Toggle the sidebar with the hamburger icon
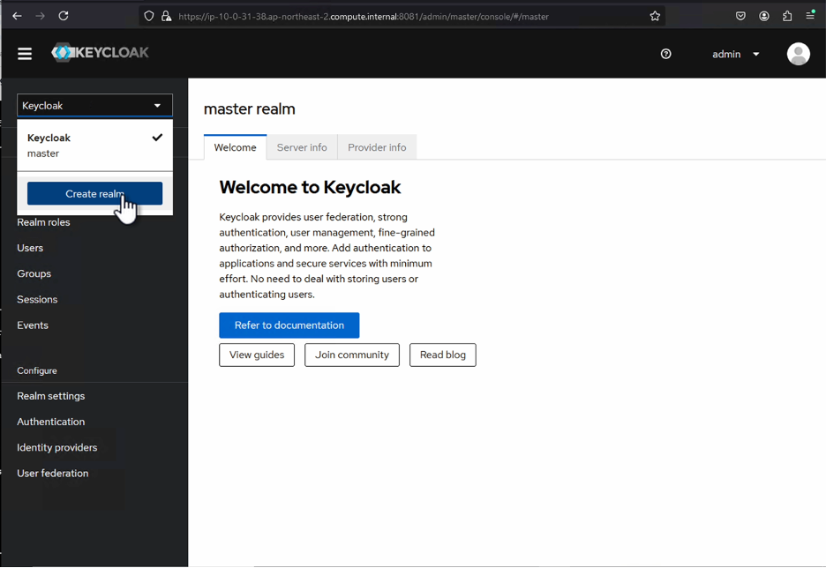 [x=25, y=54]
